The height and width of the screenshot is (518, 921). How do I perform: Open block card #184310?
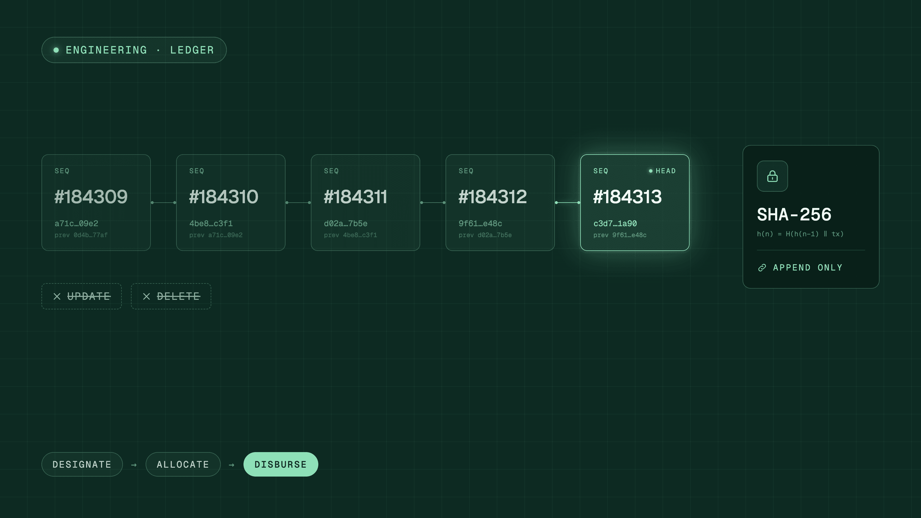[x=231, y=203]
